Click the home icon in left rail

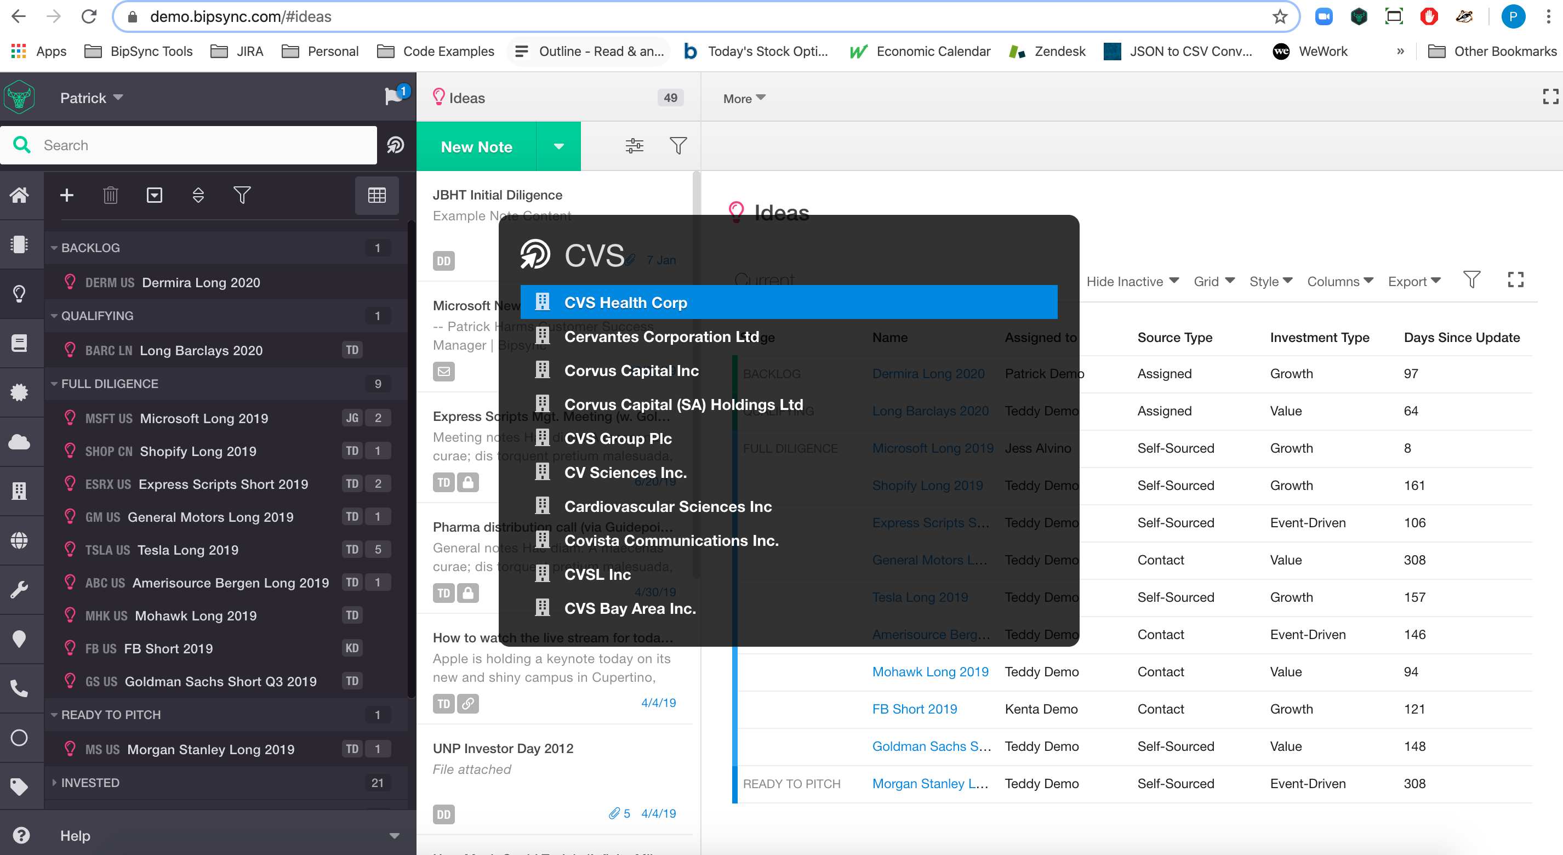coord(19,195)
